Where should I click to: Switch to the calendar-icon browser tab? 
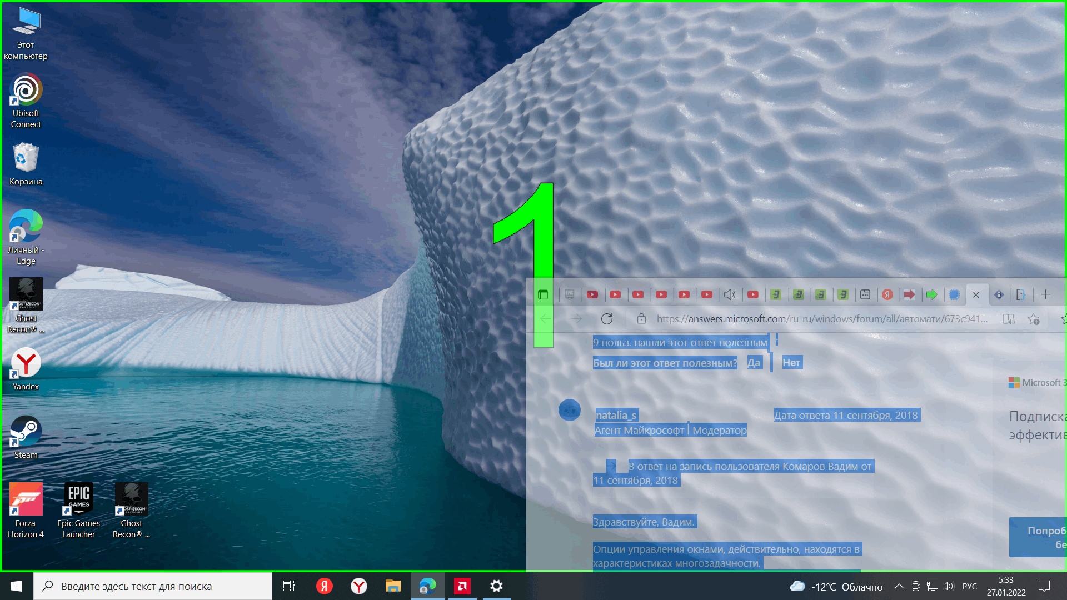865,294
